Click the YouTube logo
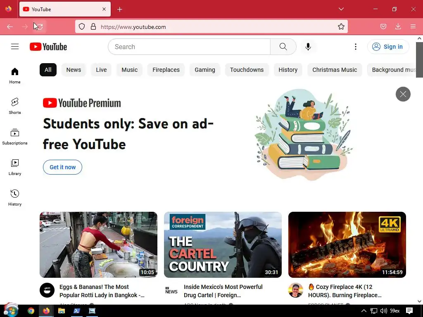This screenshot has height=317, width=423. pos(48,47)
